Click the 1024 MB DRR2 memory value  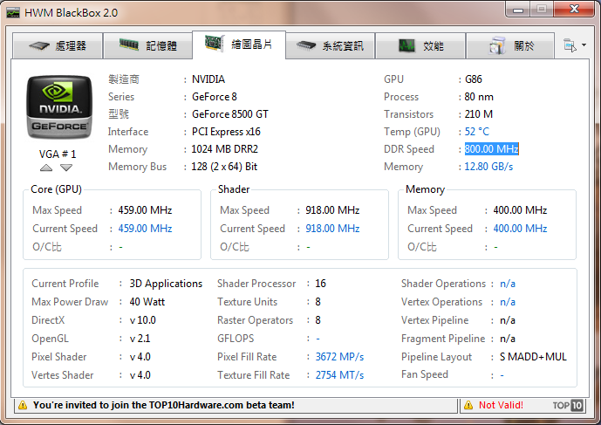click(224, 149)
